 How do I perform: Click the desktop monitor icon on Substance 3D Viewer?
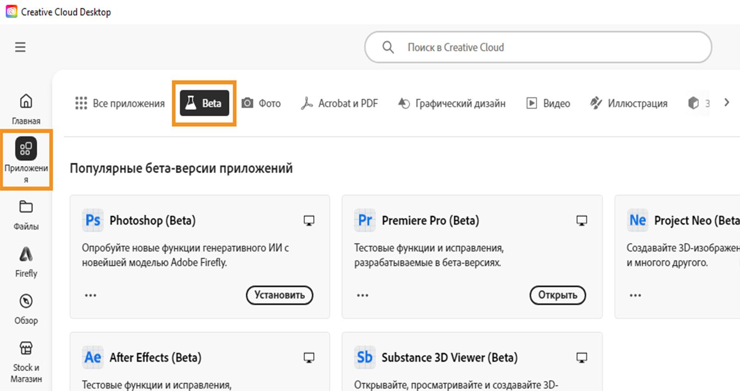point(582,358)
